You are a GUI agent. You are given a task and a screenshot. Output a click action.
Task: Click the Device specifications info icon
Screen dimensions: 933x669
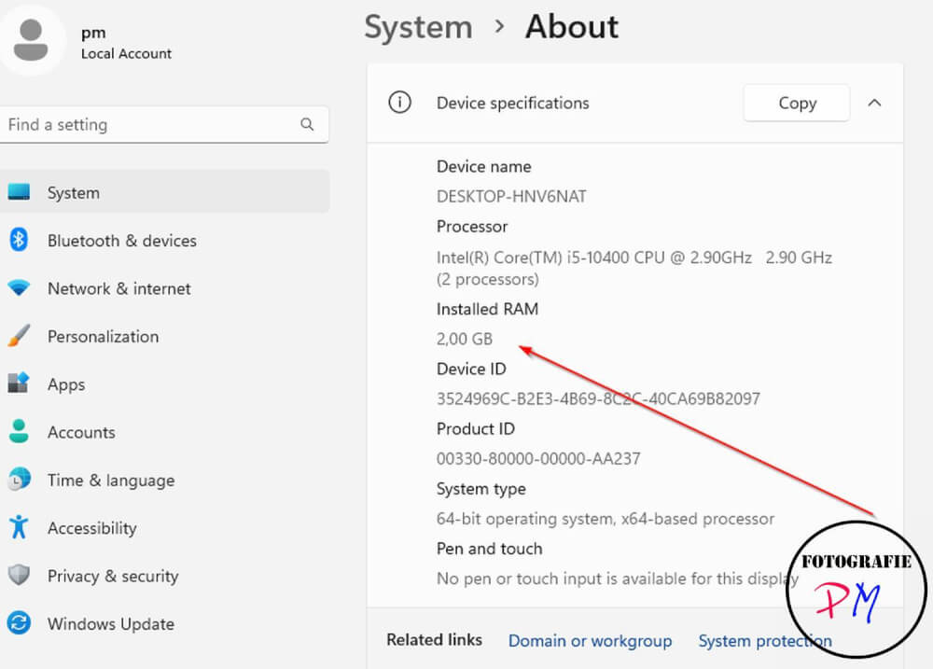tap(400, 103)
